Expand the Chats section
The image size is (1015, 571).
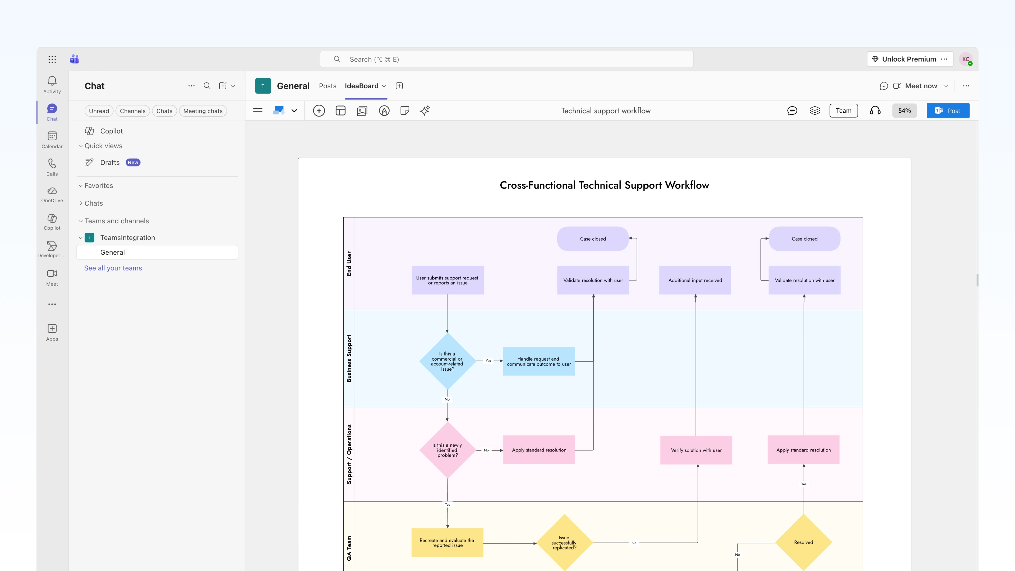(80, 203)
